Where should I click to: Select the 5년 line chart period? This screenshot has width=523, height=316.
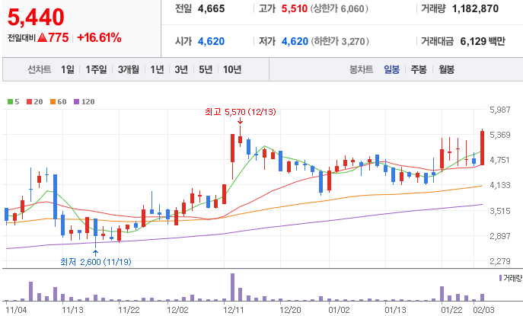pyautogui.click(x=206, y=69)
